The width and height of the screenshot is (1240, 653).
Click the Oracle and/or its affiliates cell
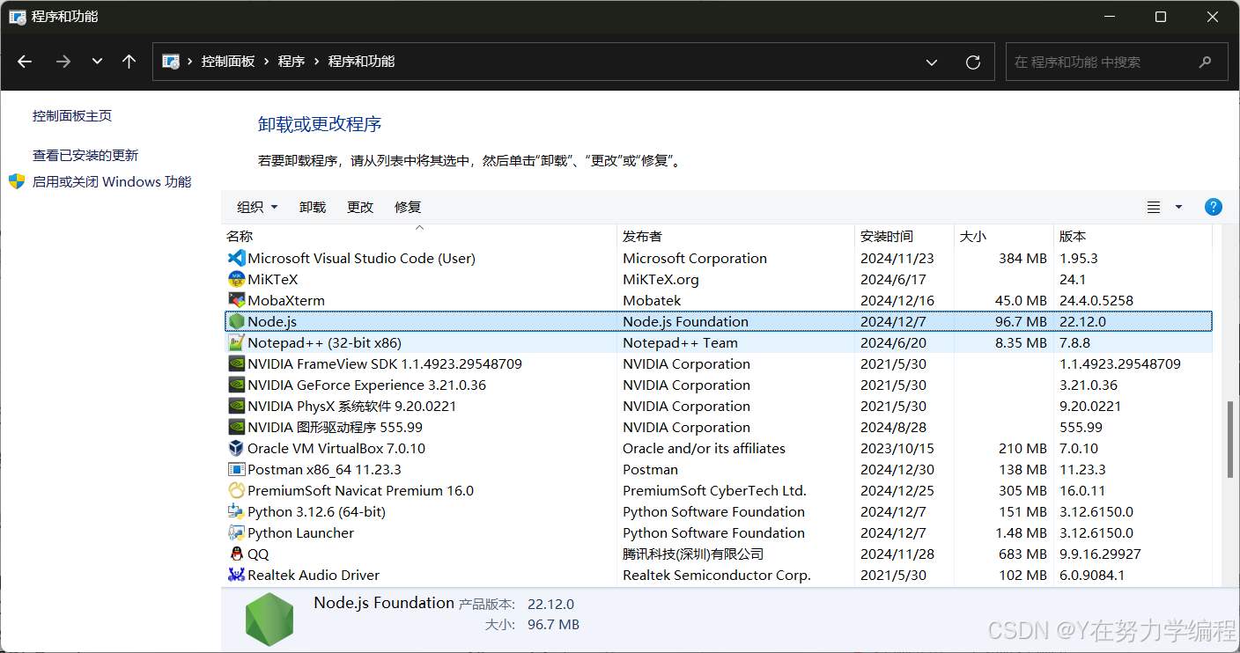[704, 448]
